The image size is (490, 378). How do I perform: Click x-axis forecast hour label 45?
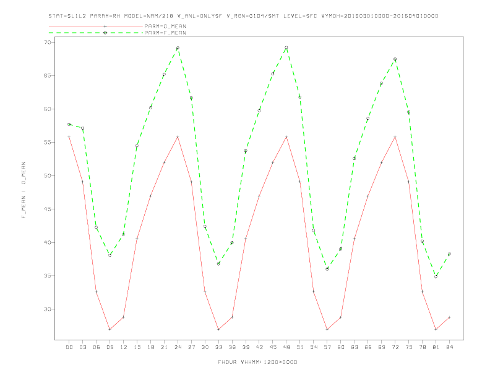(273, 347)
